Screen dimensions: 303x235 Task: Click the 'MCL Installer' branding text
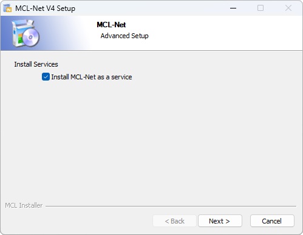pos(24,205)
